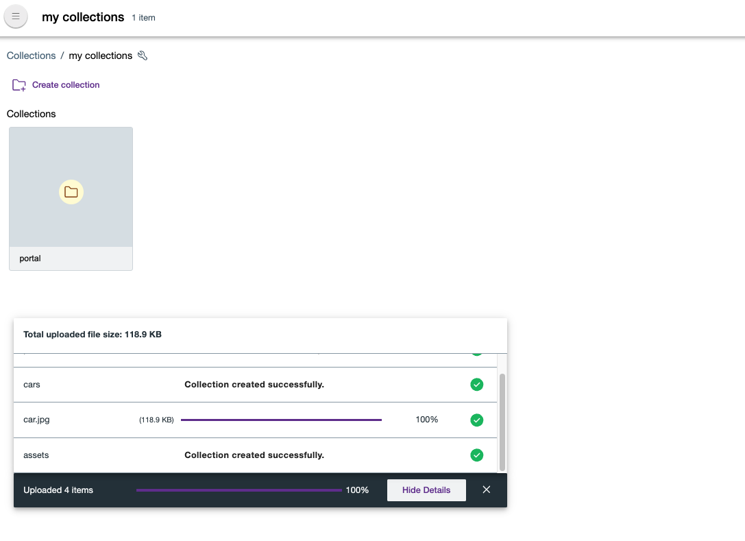
Task: Click the (118.9 KB) file size text
Action: click(x=156, y=420)
